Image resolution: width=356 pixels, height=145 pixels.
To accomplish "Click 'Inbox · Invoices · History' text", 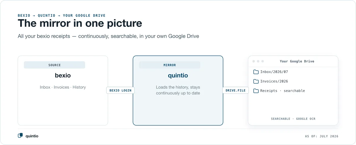I will [63, 87].
